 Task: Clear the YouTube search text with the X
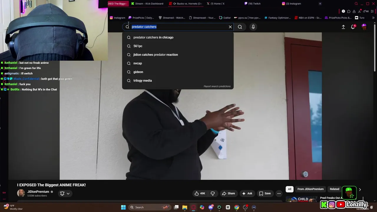230,27
